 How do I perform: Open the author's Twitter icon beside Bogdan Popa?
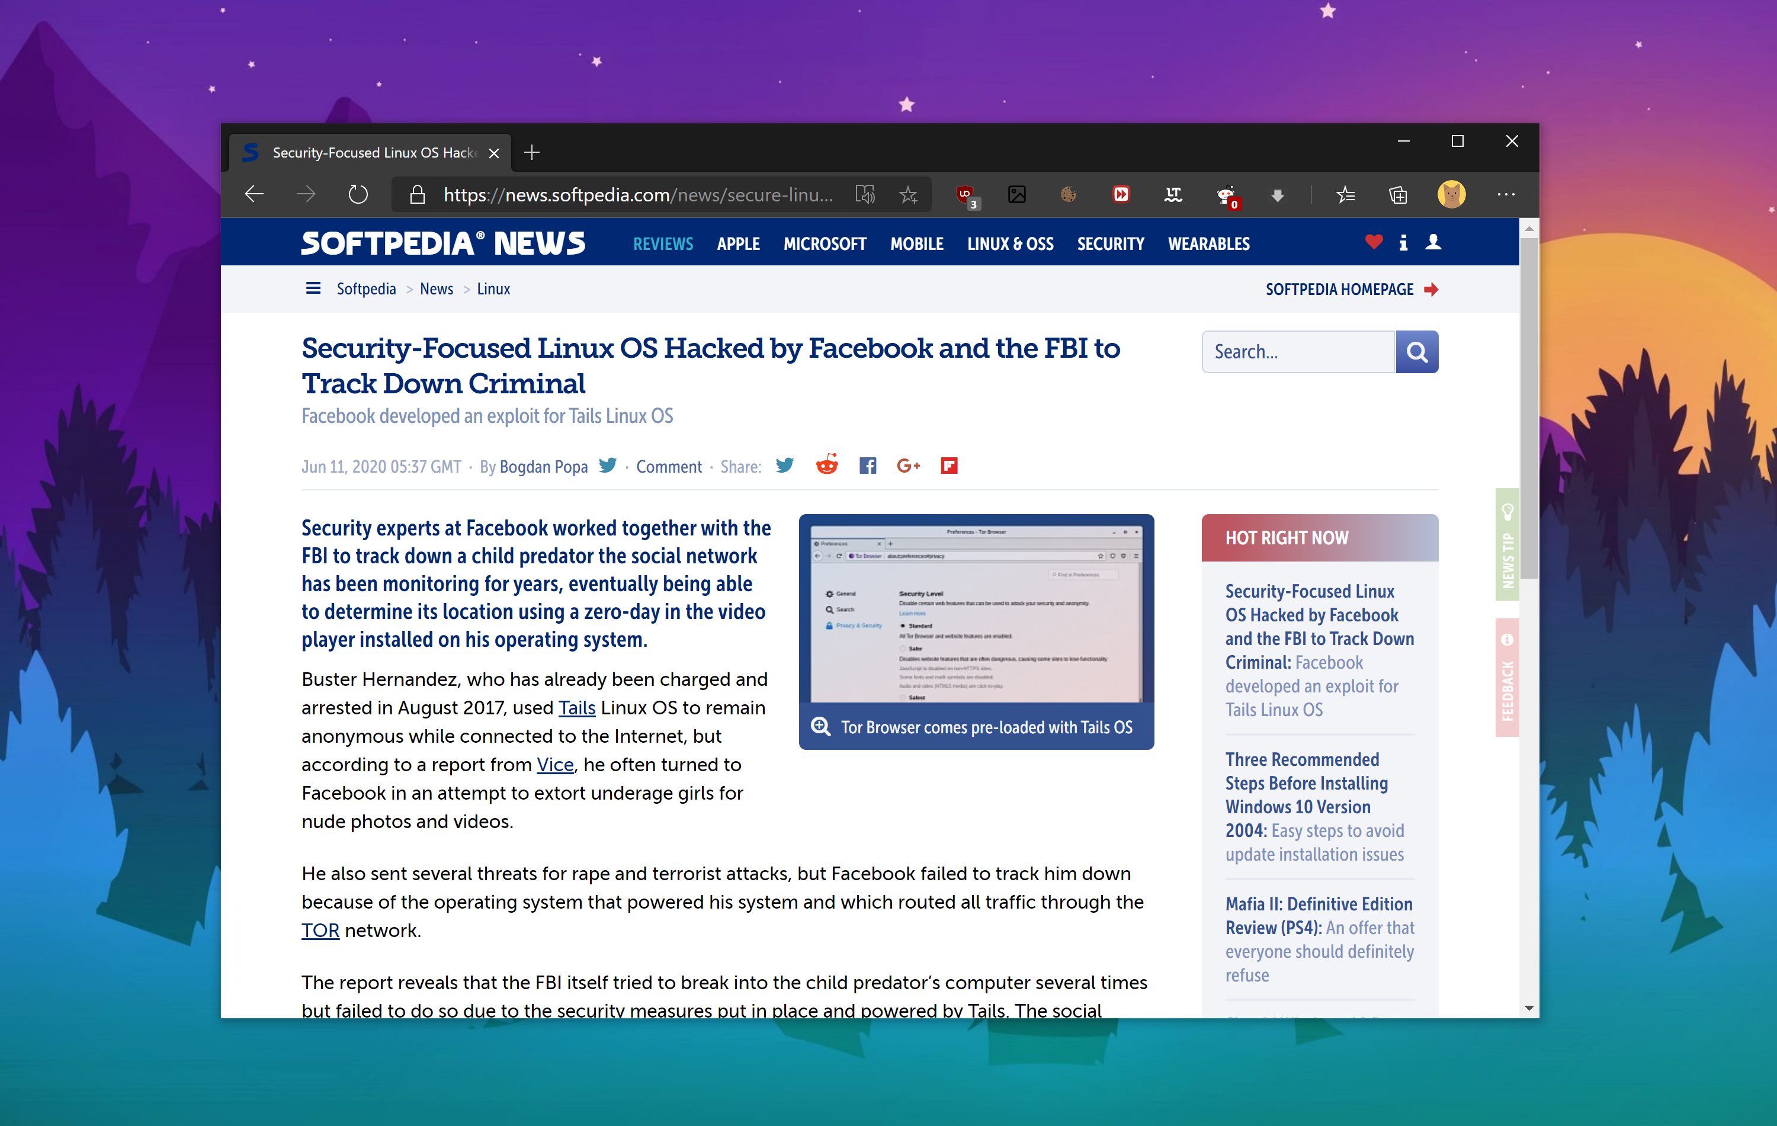[607, 466]
